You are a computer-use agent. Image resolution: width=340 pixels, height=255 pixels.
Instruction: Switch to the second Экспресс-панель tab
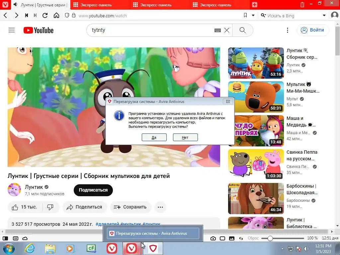tap(160, 5)
